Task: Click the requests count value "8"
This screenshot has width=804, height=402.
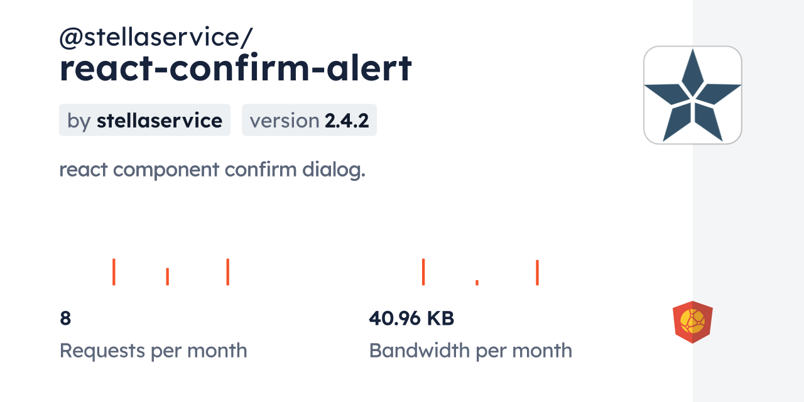Action: tap(65, 318)
